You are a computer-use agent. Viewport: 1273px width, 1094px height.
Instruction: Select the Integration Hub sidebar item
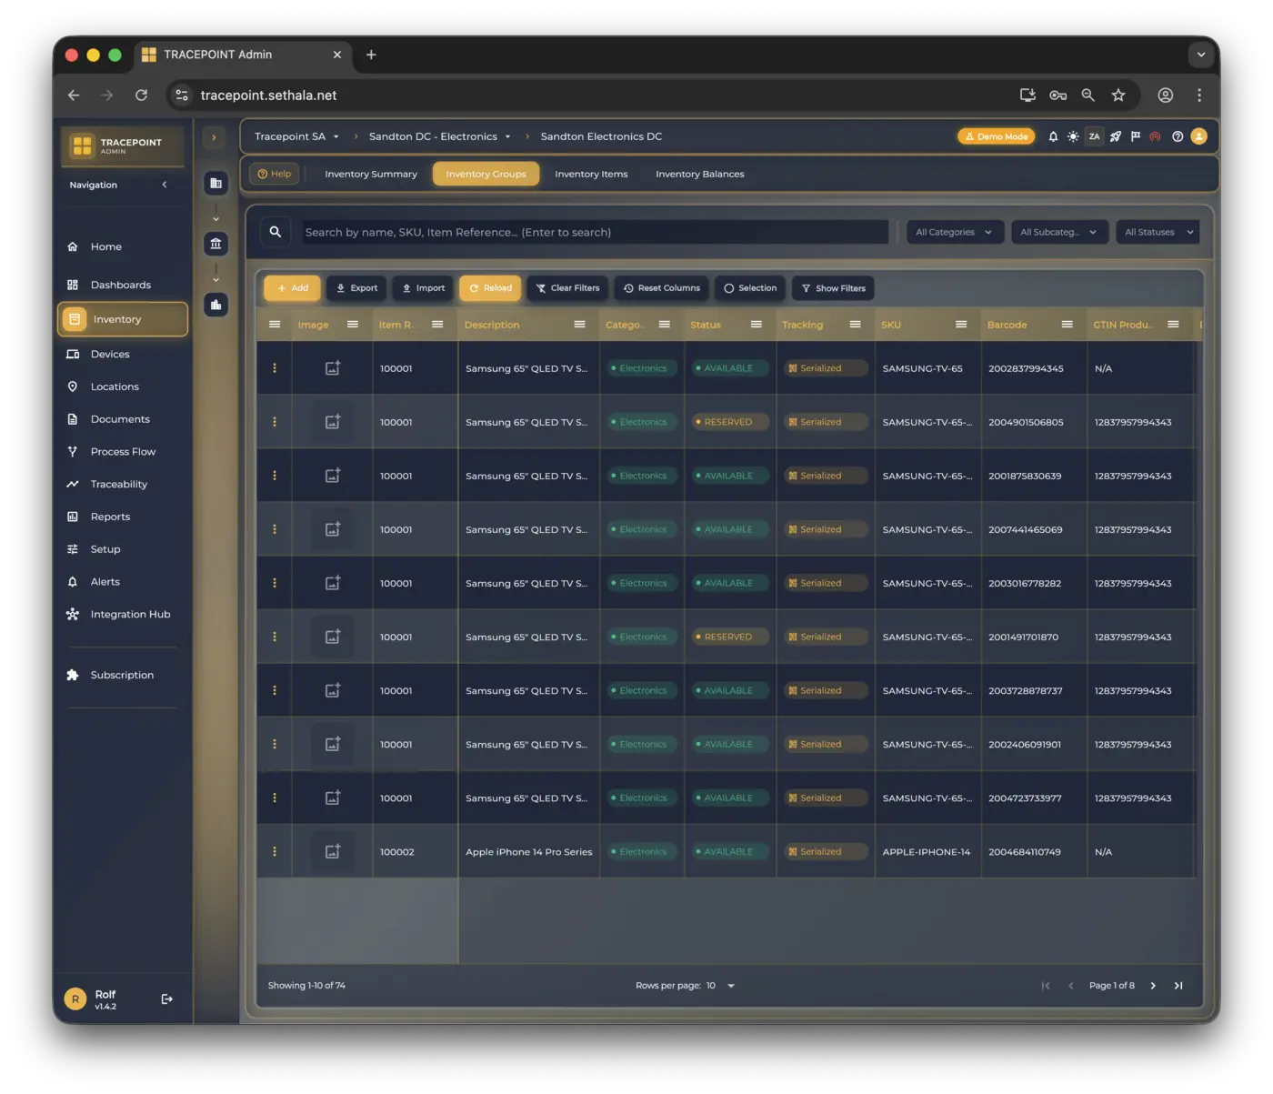pyautogui.click(x=130, y=614)
